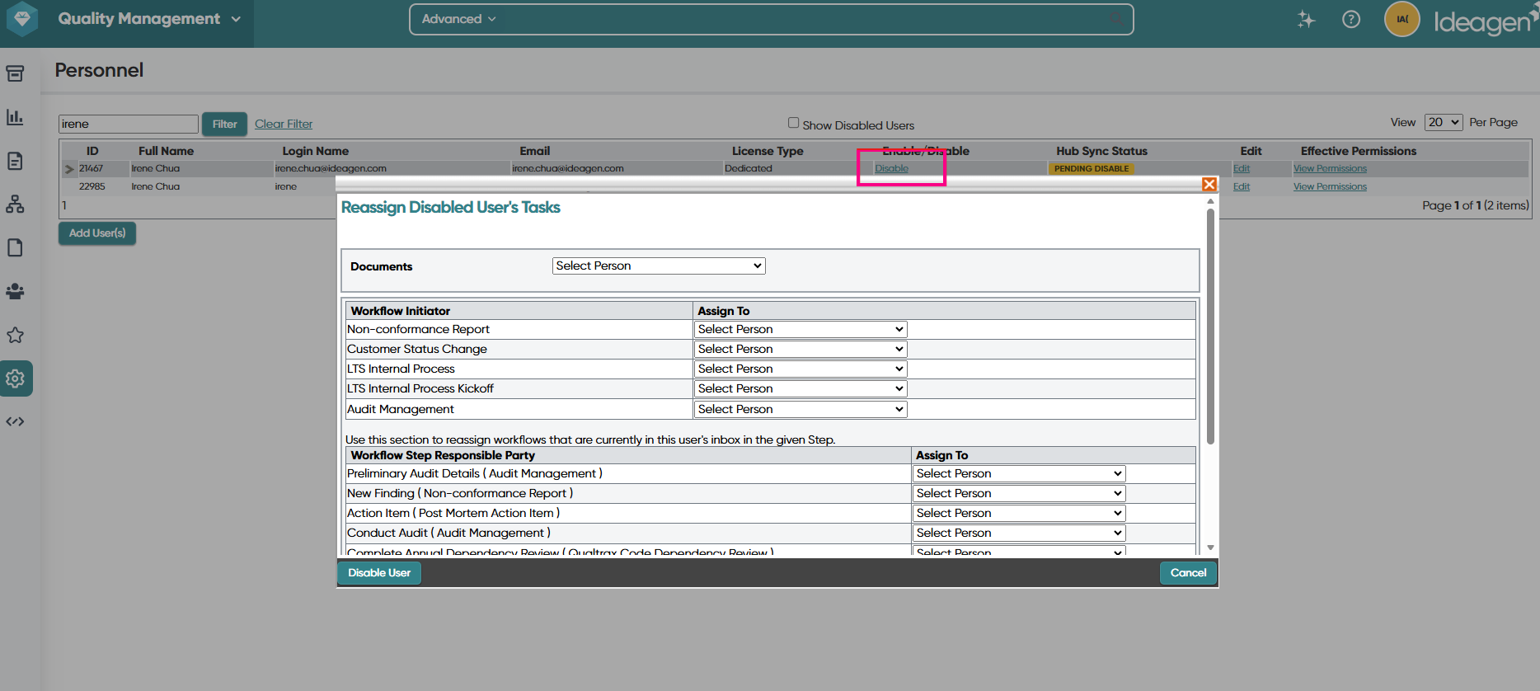Open Assign To dropdown for Customer Status Change
Image resolution: width=1540 pixels, height=691 pixels.
[x=801, y=349]
